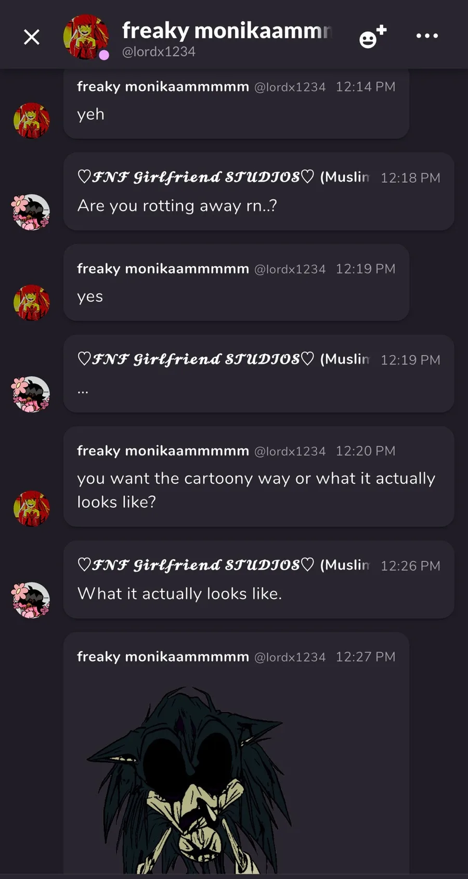Tap the @lordx1234 handle on the 12:27 PM message
The width and height of the screenshot is (468, 879).
coord(290,657)
